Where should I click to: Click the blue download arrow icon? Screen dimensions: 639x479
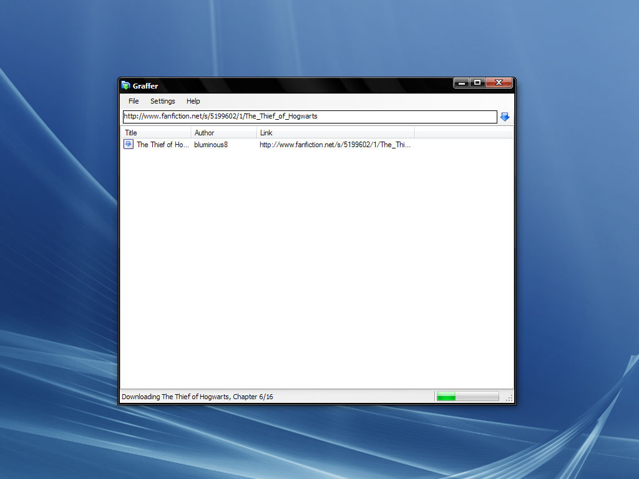(x=504, y=117)
